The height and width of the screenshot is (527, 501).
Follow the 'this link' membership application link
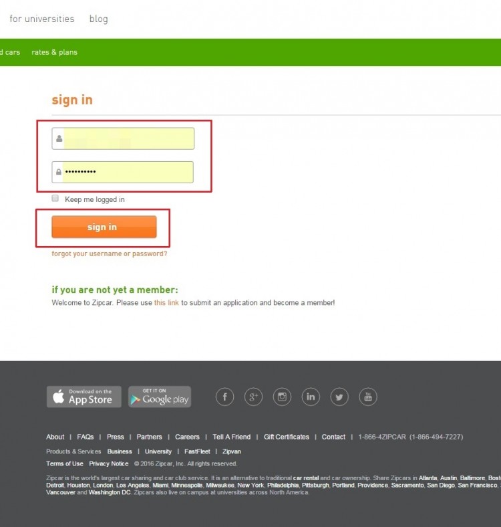tap(166, 302)
